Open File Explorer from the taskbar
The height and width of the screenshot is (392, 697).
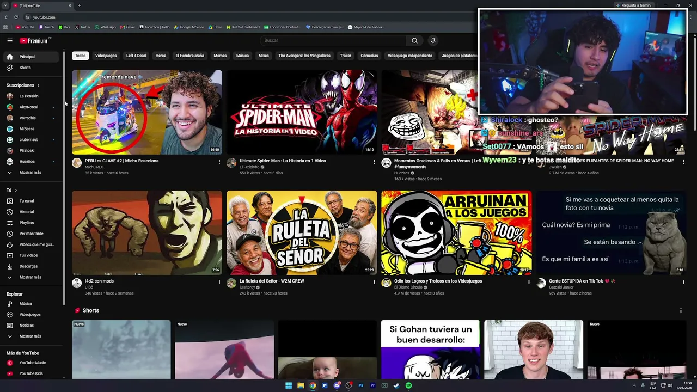pyautogui.click(x=301, y=385)
